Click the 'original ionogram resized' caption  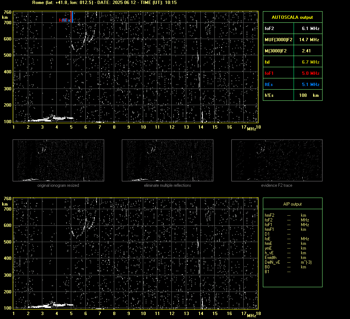(x=58, y=185)
